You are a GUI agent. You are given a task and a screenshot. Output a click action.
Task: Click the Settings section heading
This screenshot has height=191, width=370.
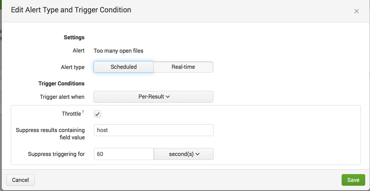click(74, 38)
